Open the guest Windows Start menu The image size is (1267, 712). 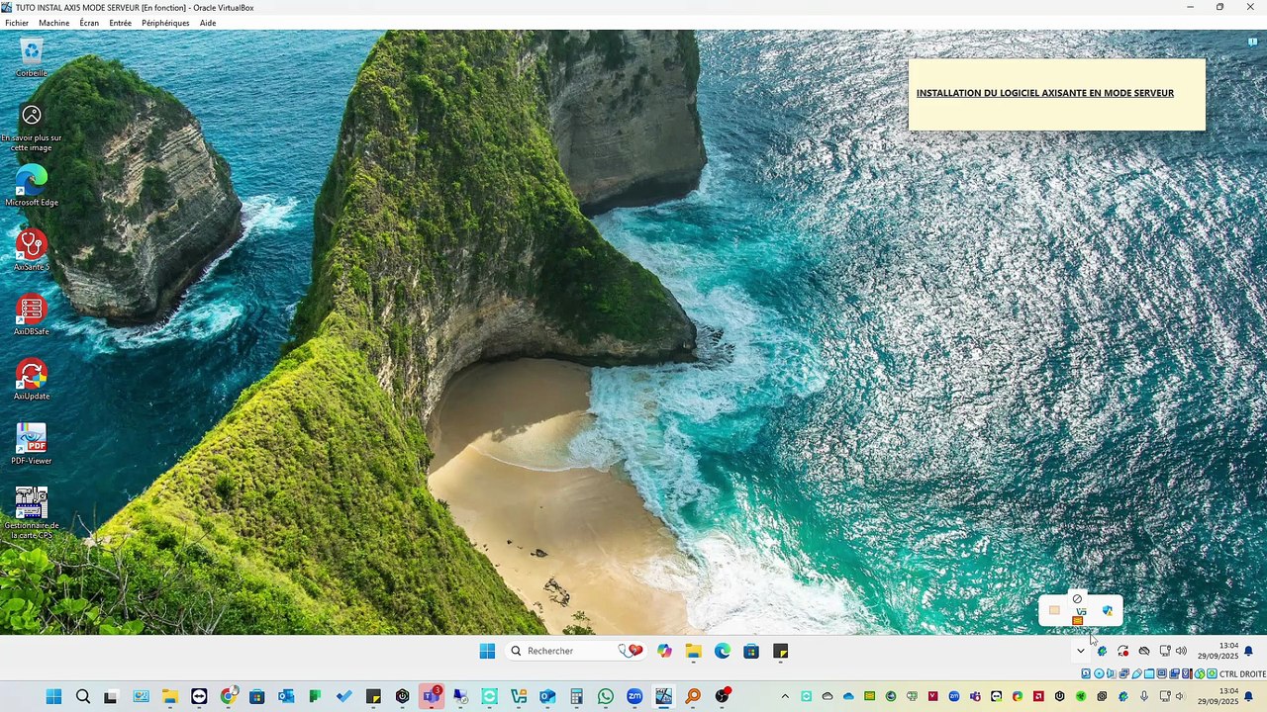(487, 651)
